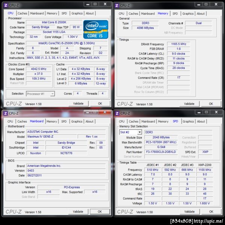Click the SPD Ext. value XMP
This screenshot has width=225, height=225.
click(205, 152)
